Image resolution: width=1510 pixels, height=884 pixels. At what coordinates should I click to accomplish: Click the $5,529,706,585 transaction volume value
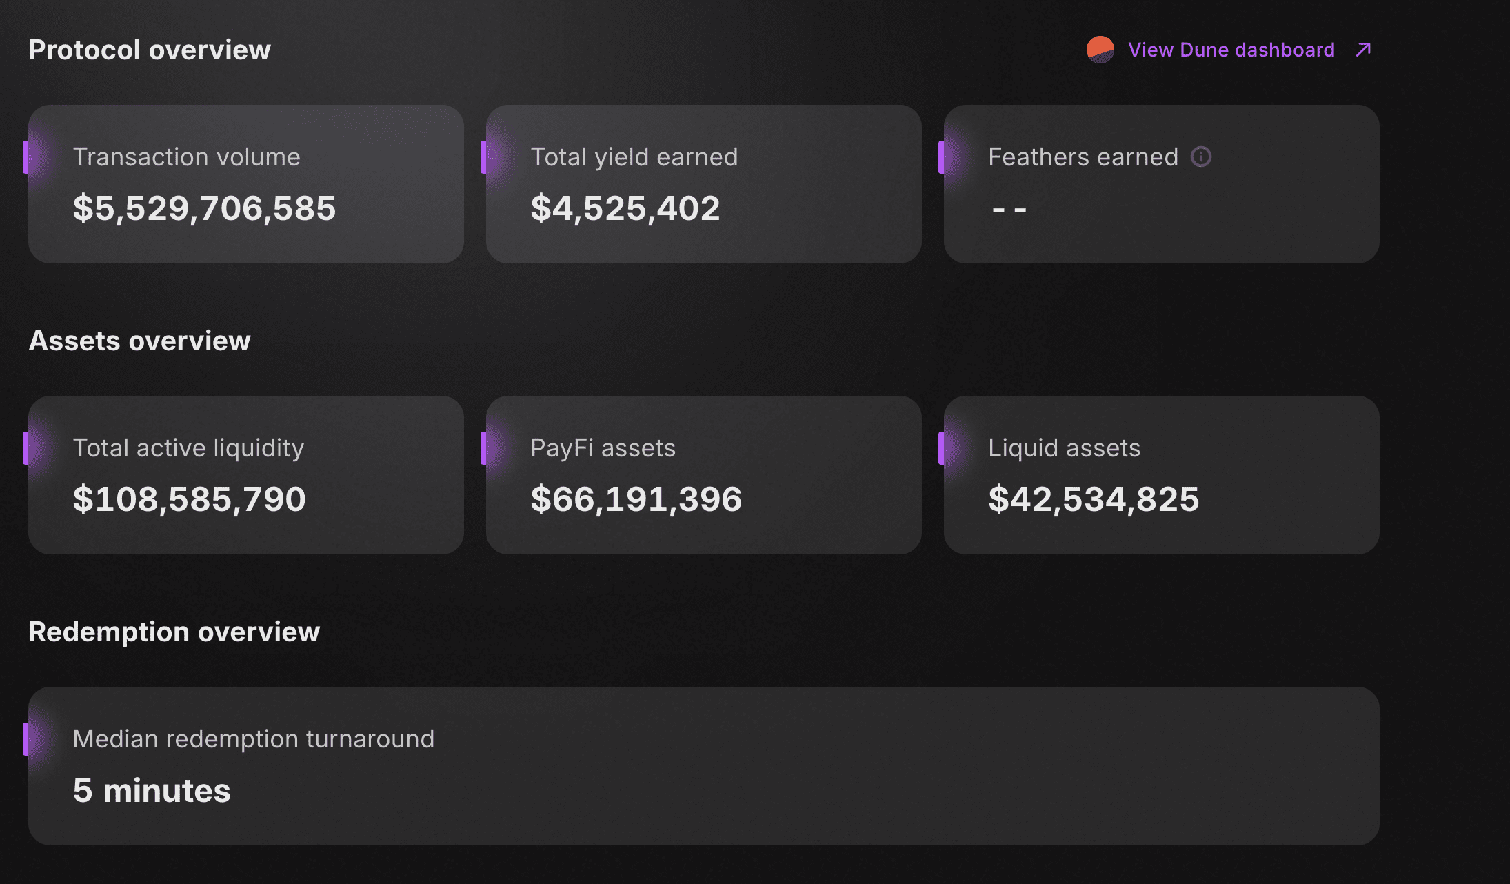204,208
